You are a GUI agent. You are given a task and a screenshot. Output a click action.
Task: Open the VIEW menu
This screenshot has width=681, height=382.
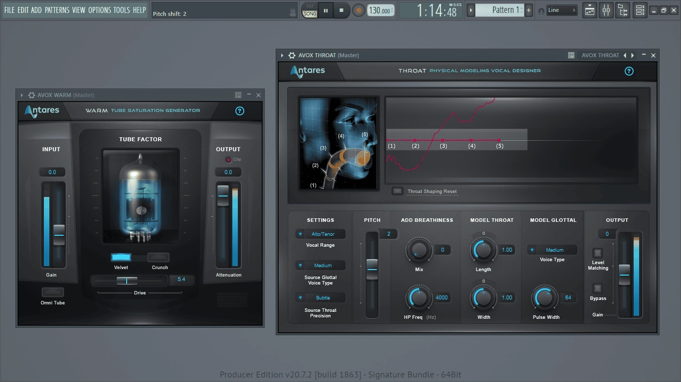tap(79, 10)
